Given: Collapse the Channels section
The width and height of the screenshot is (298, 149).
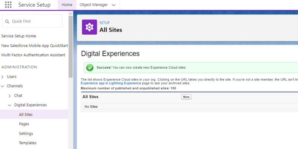Looking at the screenshot, I should (x=2, y=86).
